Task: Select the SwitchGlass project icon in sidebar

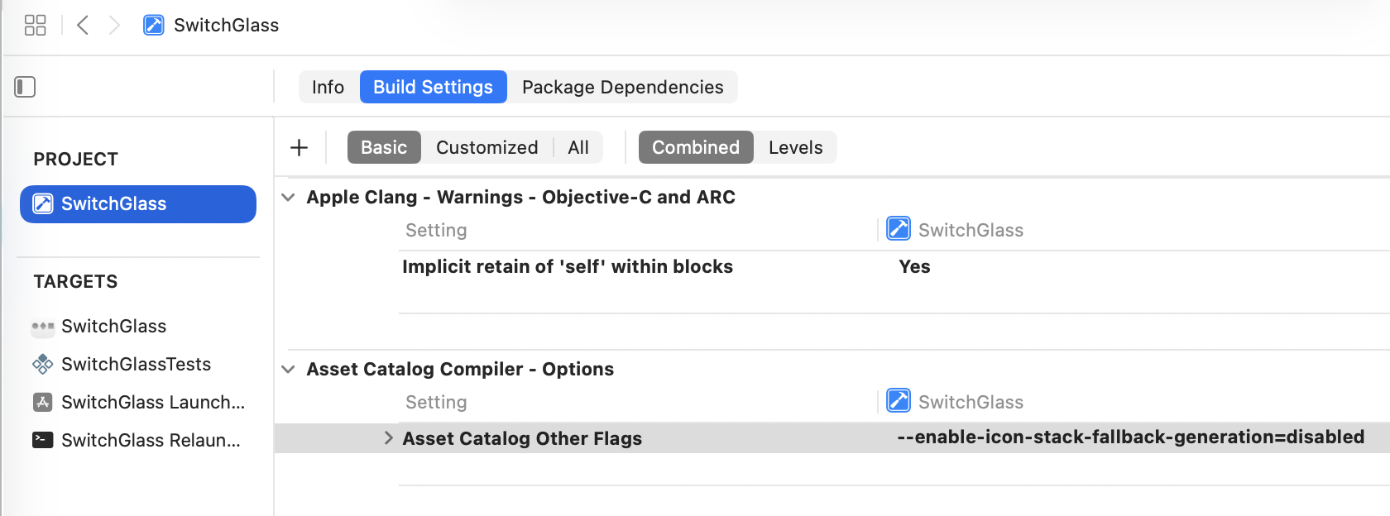Action: (x=43, y=203)
